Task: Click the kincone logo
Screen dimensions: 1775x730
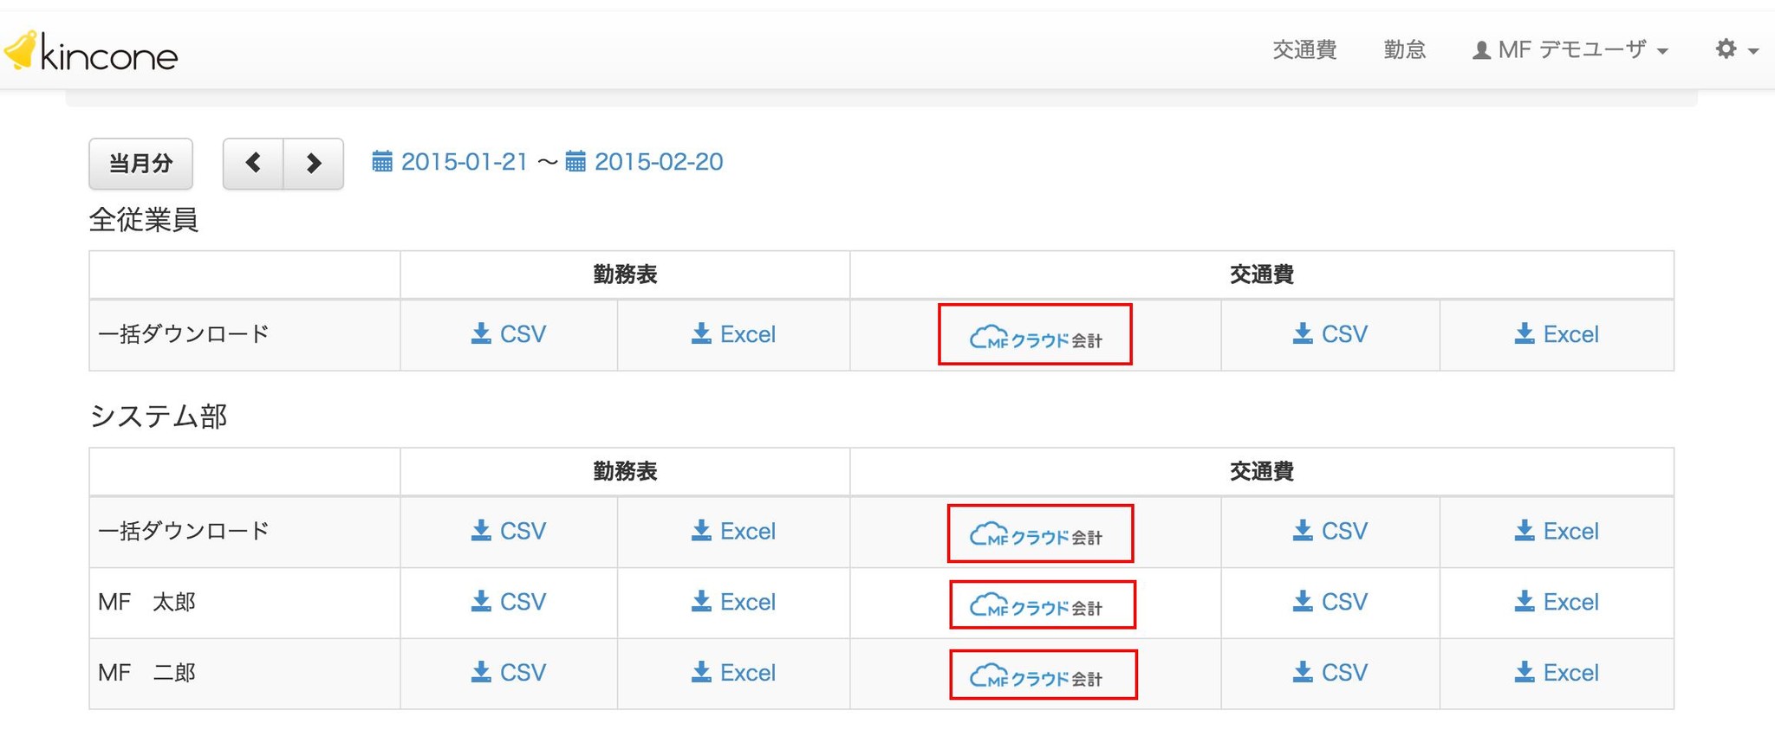Action: click(x=91, y=52)
